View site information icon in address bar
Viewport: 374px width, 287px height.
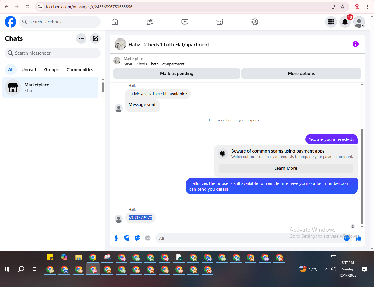pyautogui.click(x=40, y=7)
